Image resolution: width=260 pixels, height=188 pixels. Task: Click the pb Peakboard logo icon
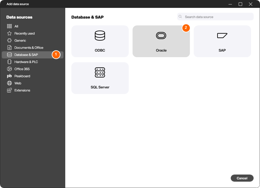(x=9, y=76)
